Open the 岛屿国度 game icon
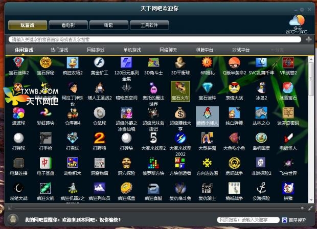The image size is (317, 229). click(x=261, y=138)
